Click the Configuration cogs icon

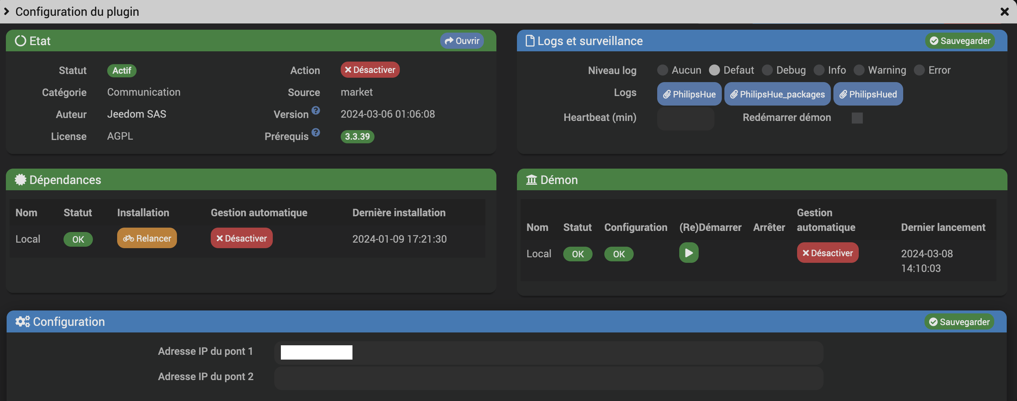22,322
